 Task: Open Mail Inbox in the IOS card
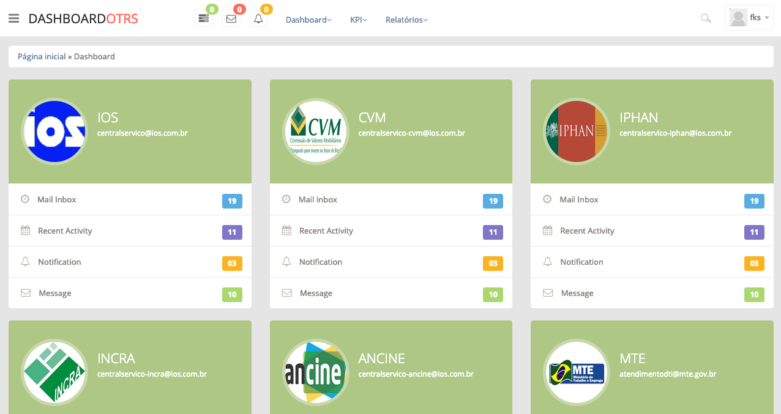56,199
